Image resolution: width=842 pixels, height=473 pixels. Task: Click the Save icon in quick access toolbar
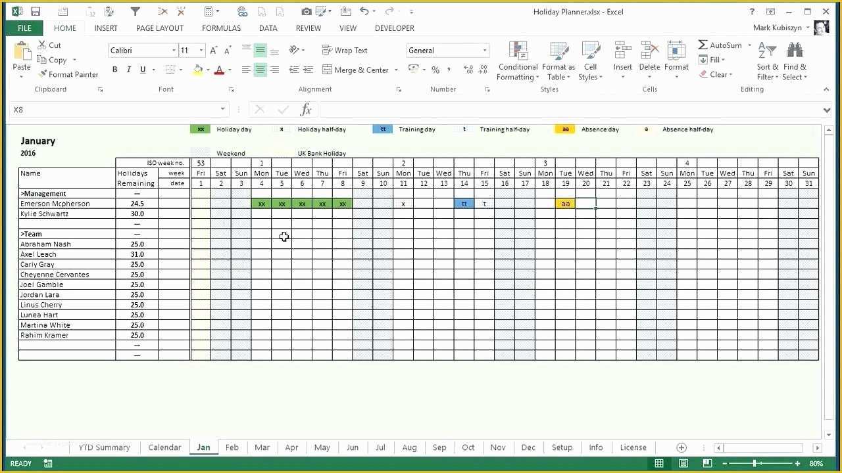click(36, 11)
